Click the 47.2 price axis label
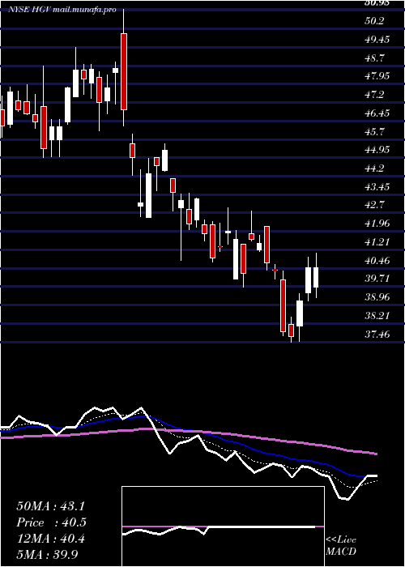This screenshot has width=405, height=567. pyautogui.click(x=374, y=95)
